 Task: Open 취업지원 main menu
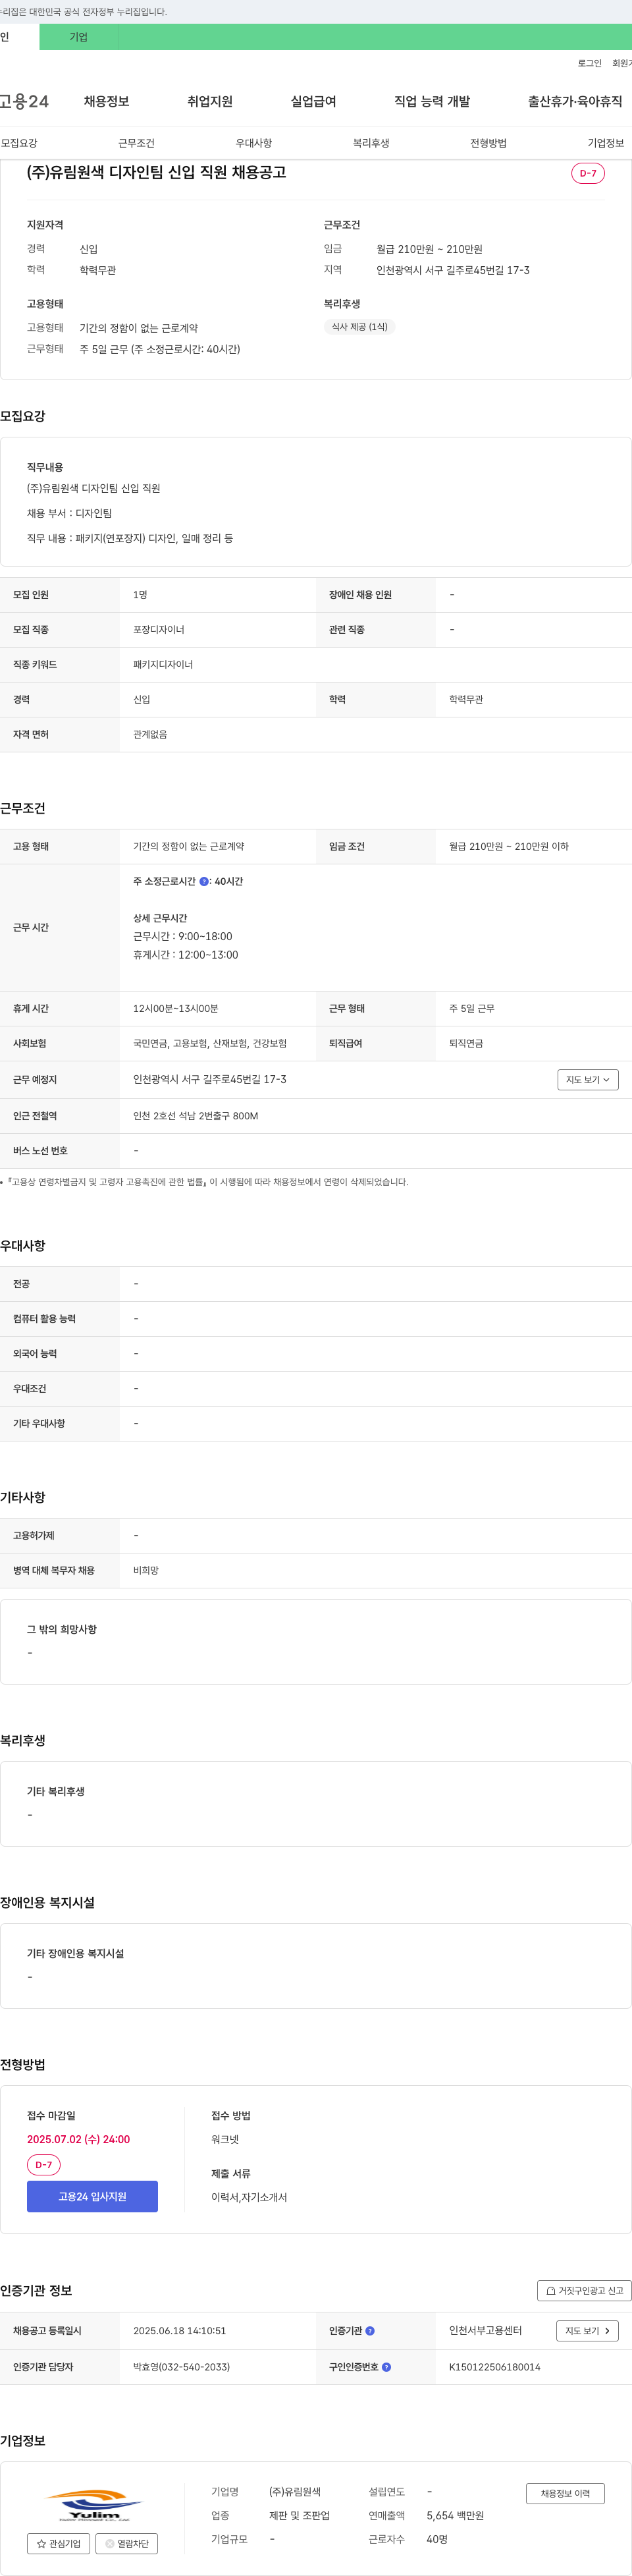[x=210, y=101]
